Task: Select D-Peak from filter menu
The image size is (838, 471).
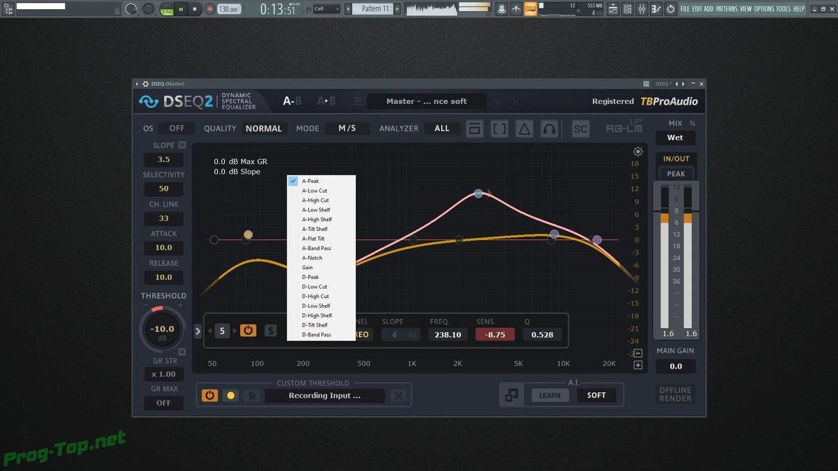Action: tap(321, 277)
